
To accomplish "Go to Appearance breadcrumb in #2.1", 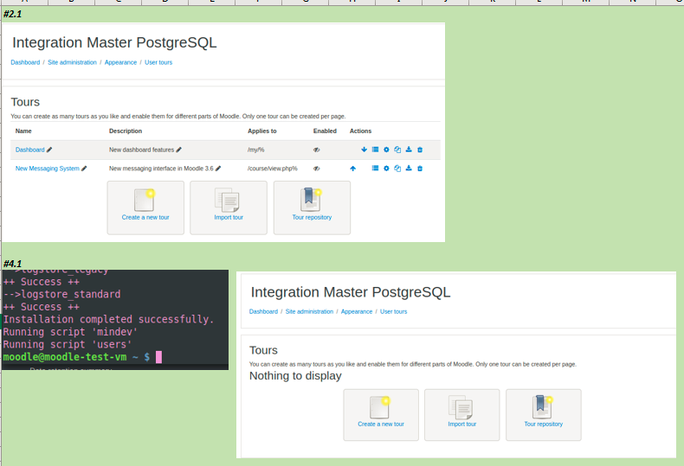I will 120,62.
